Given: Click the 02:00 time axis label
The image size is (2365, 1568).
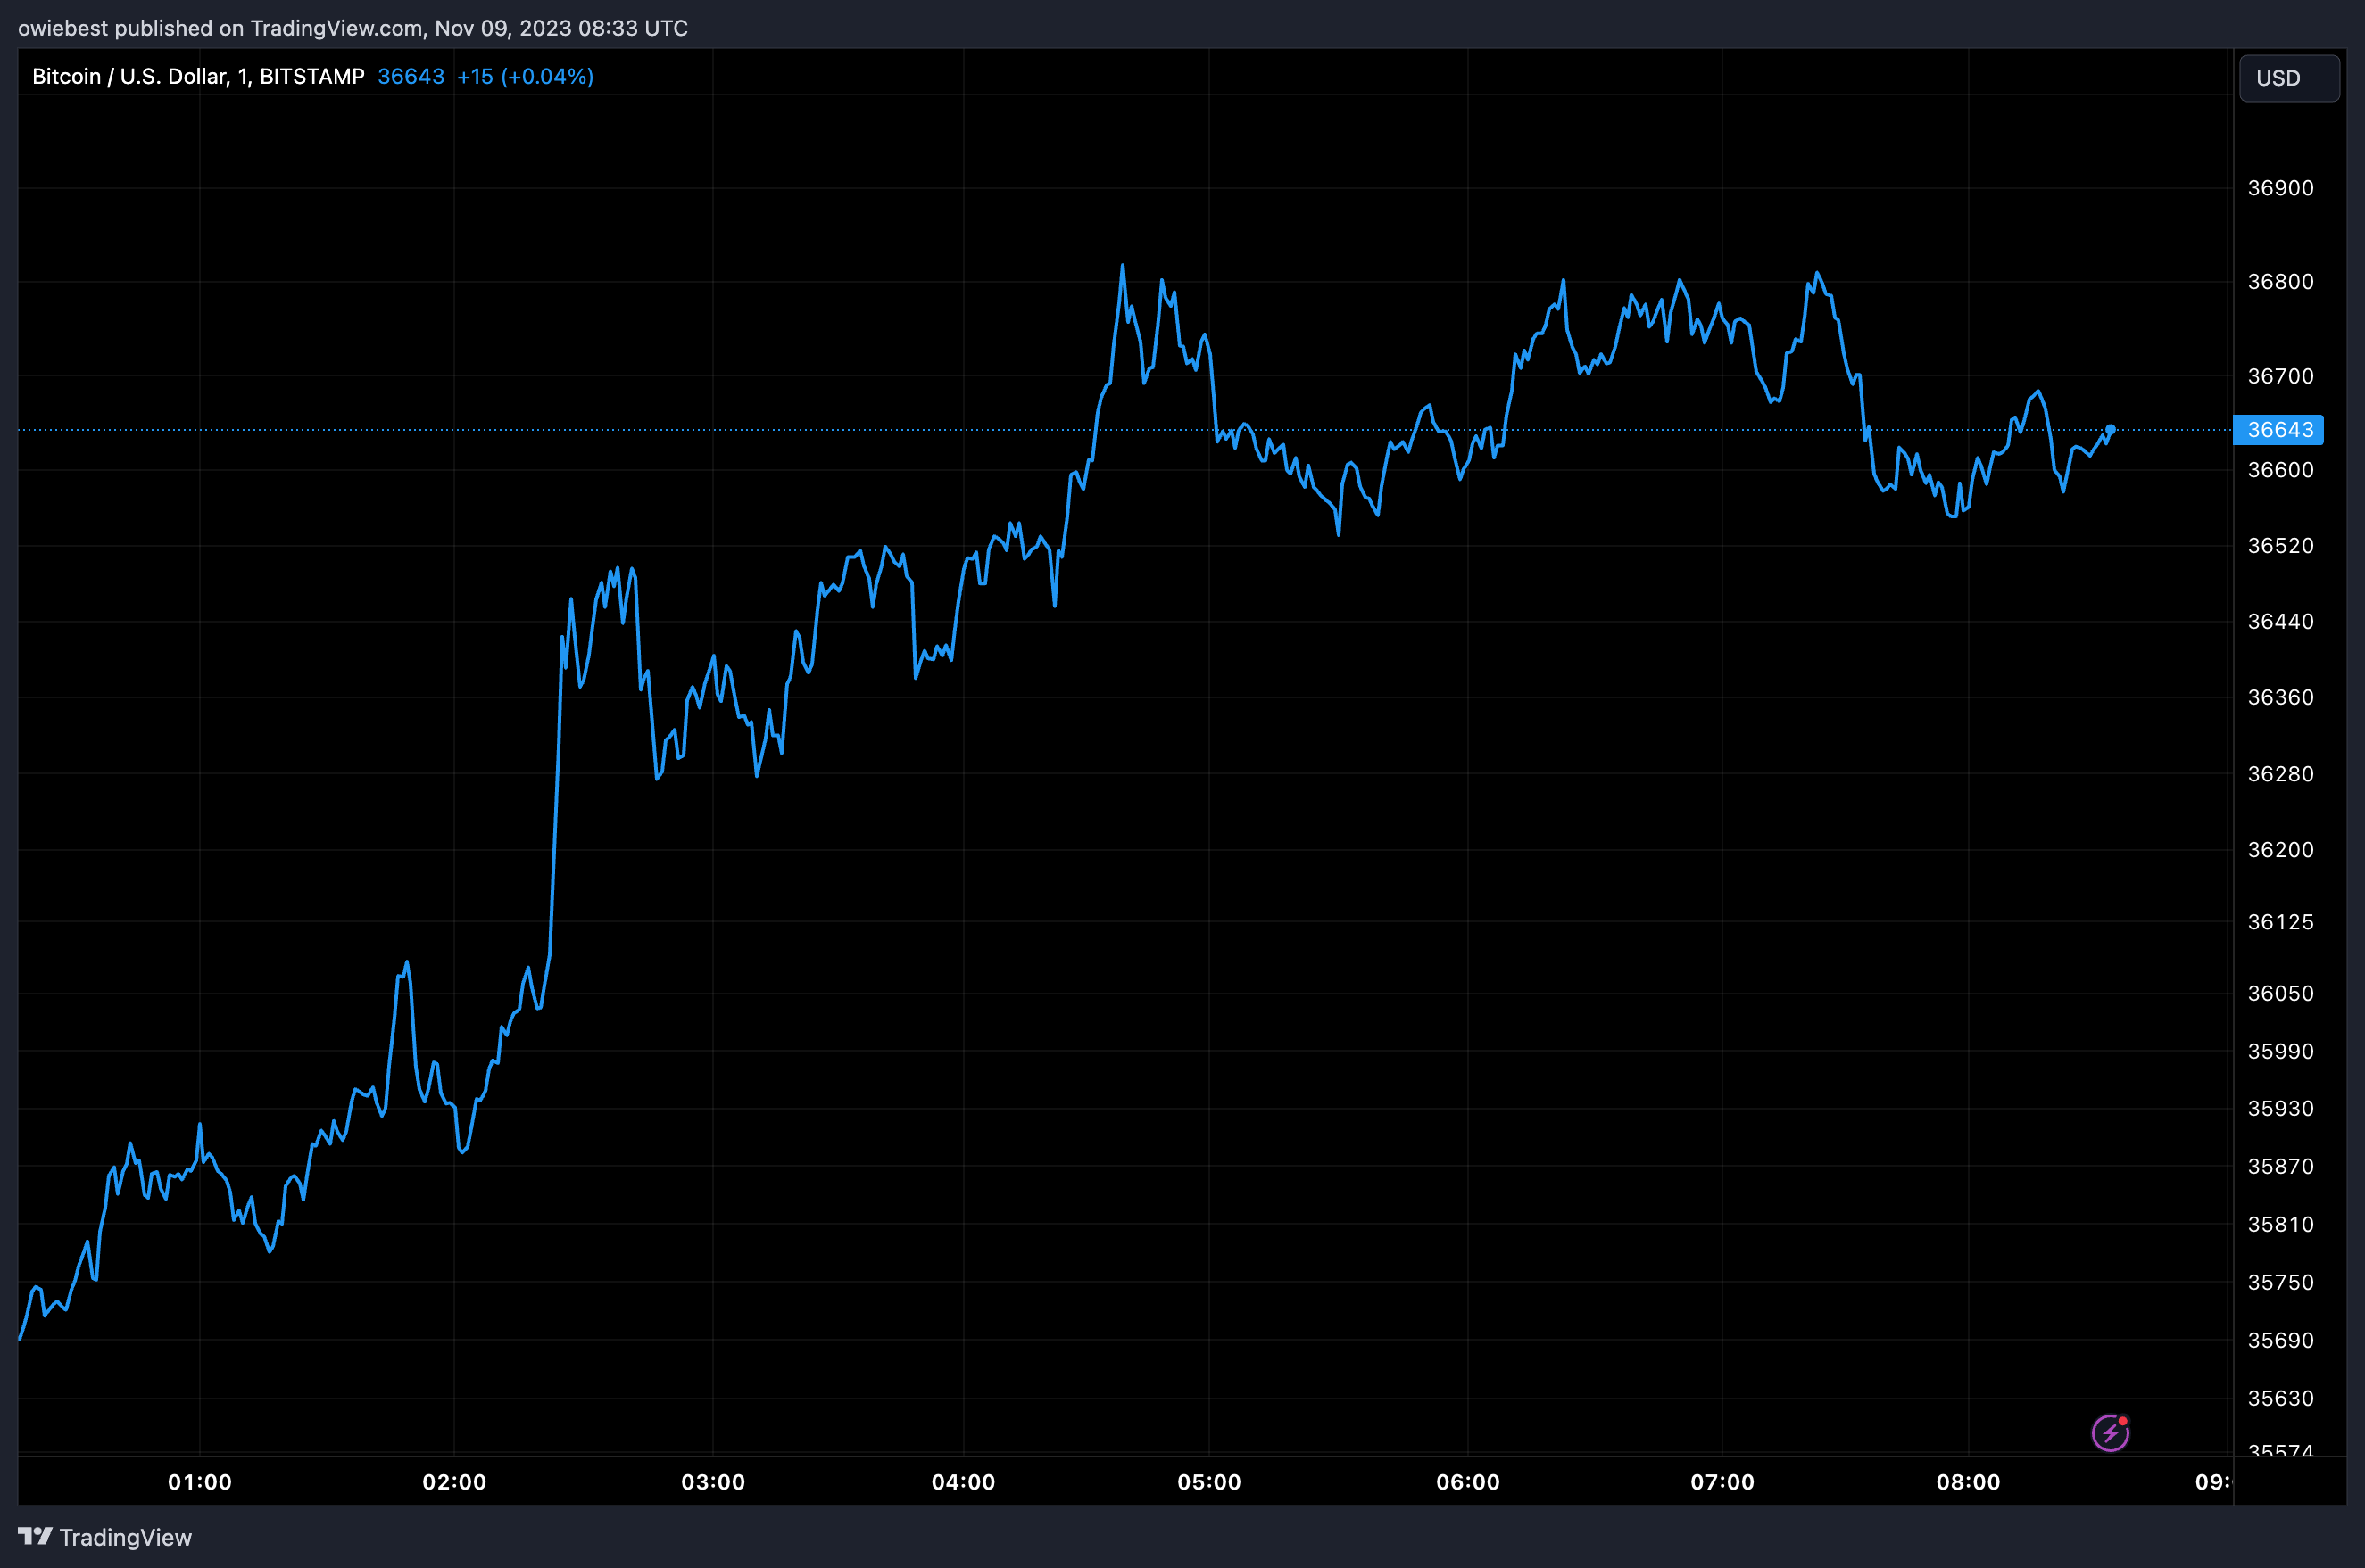Looking at the screenshot, I should pyautogui.click(x=454, y=1482).
